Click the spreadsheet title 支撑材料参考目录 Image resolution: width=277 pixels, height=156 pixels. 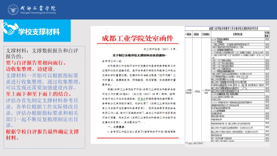pyautogui.click(x=234, y=29)
